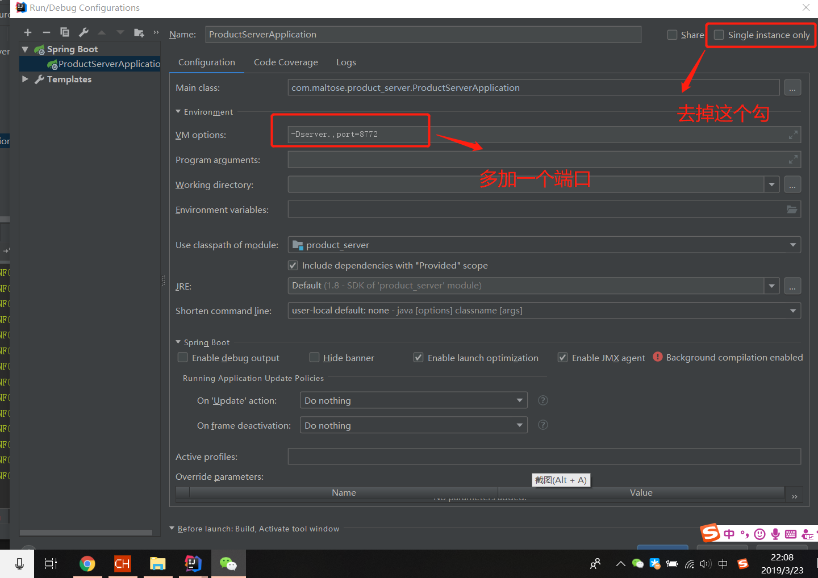Click the Main class field
Screen dimensions: 818x578
click(533, 87)
